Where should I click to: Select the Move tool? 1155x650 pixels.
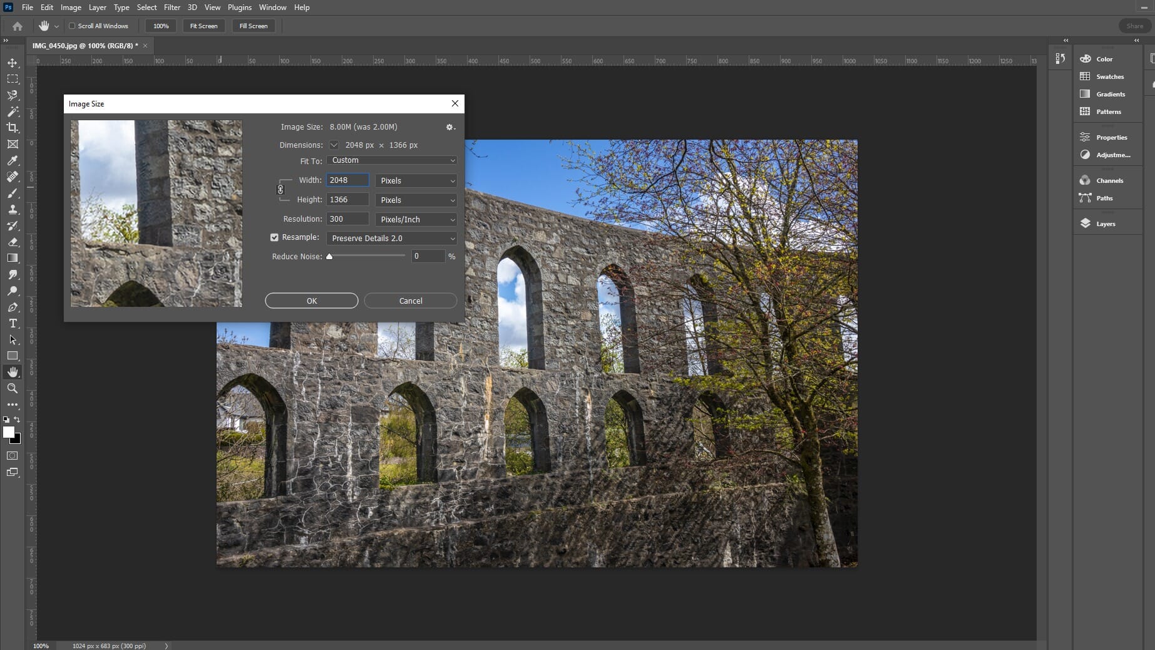point(13,63)
